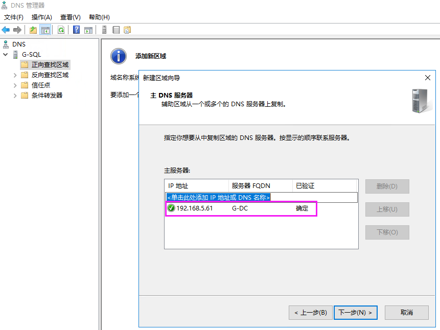Click the 确定 validated status cell

(302, 208)
